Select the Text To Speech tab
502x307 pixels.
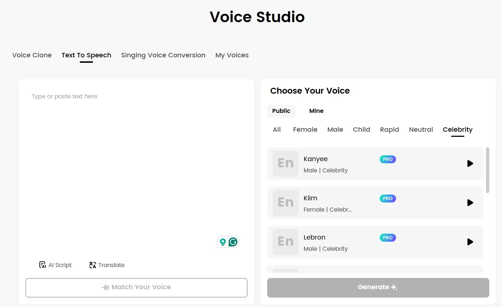(86, 55)
